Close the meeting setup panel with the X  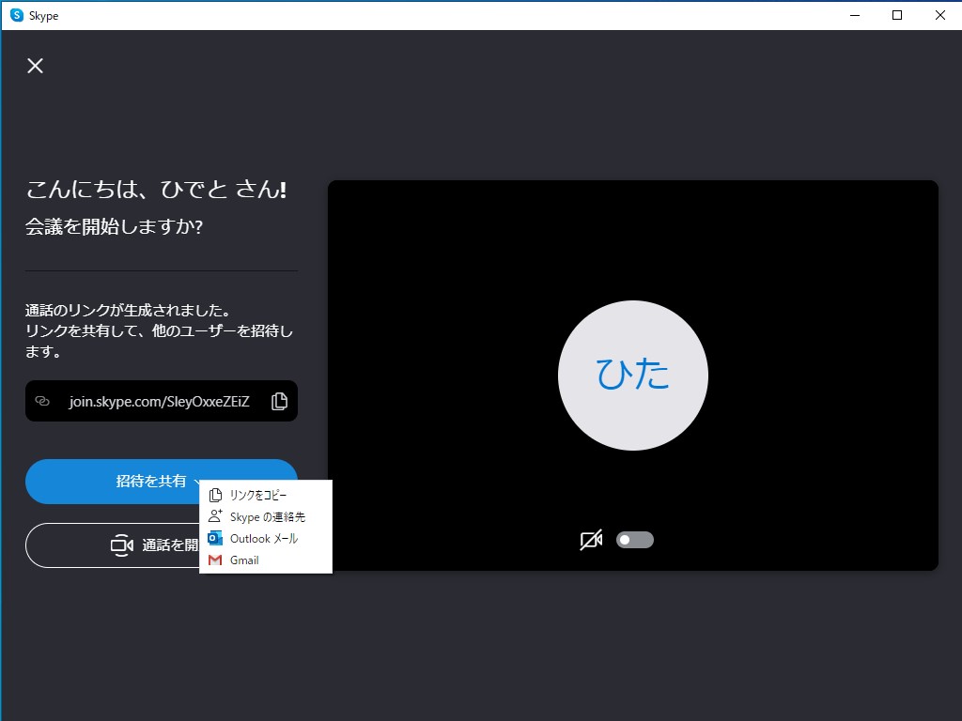pyautogui.click(x=35, y=66)
